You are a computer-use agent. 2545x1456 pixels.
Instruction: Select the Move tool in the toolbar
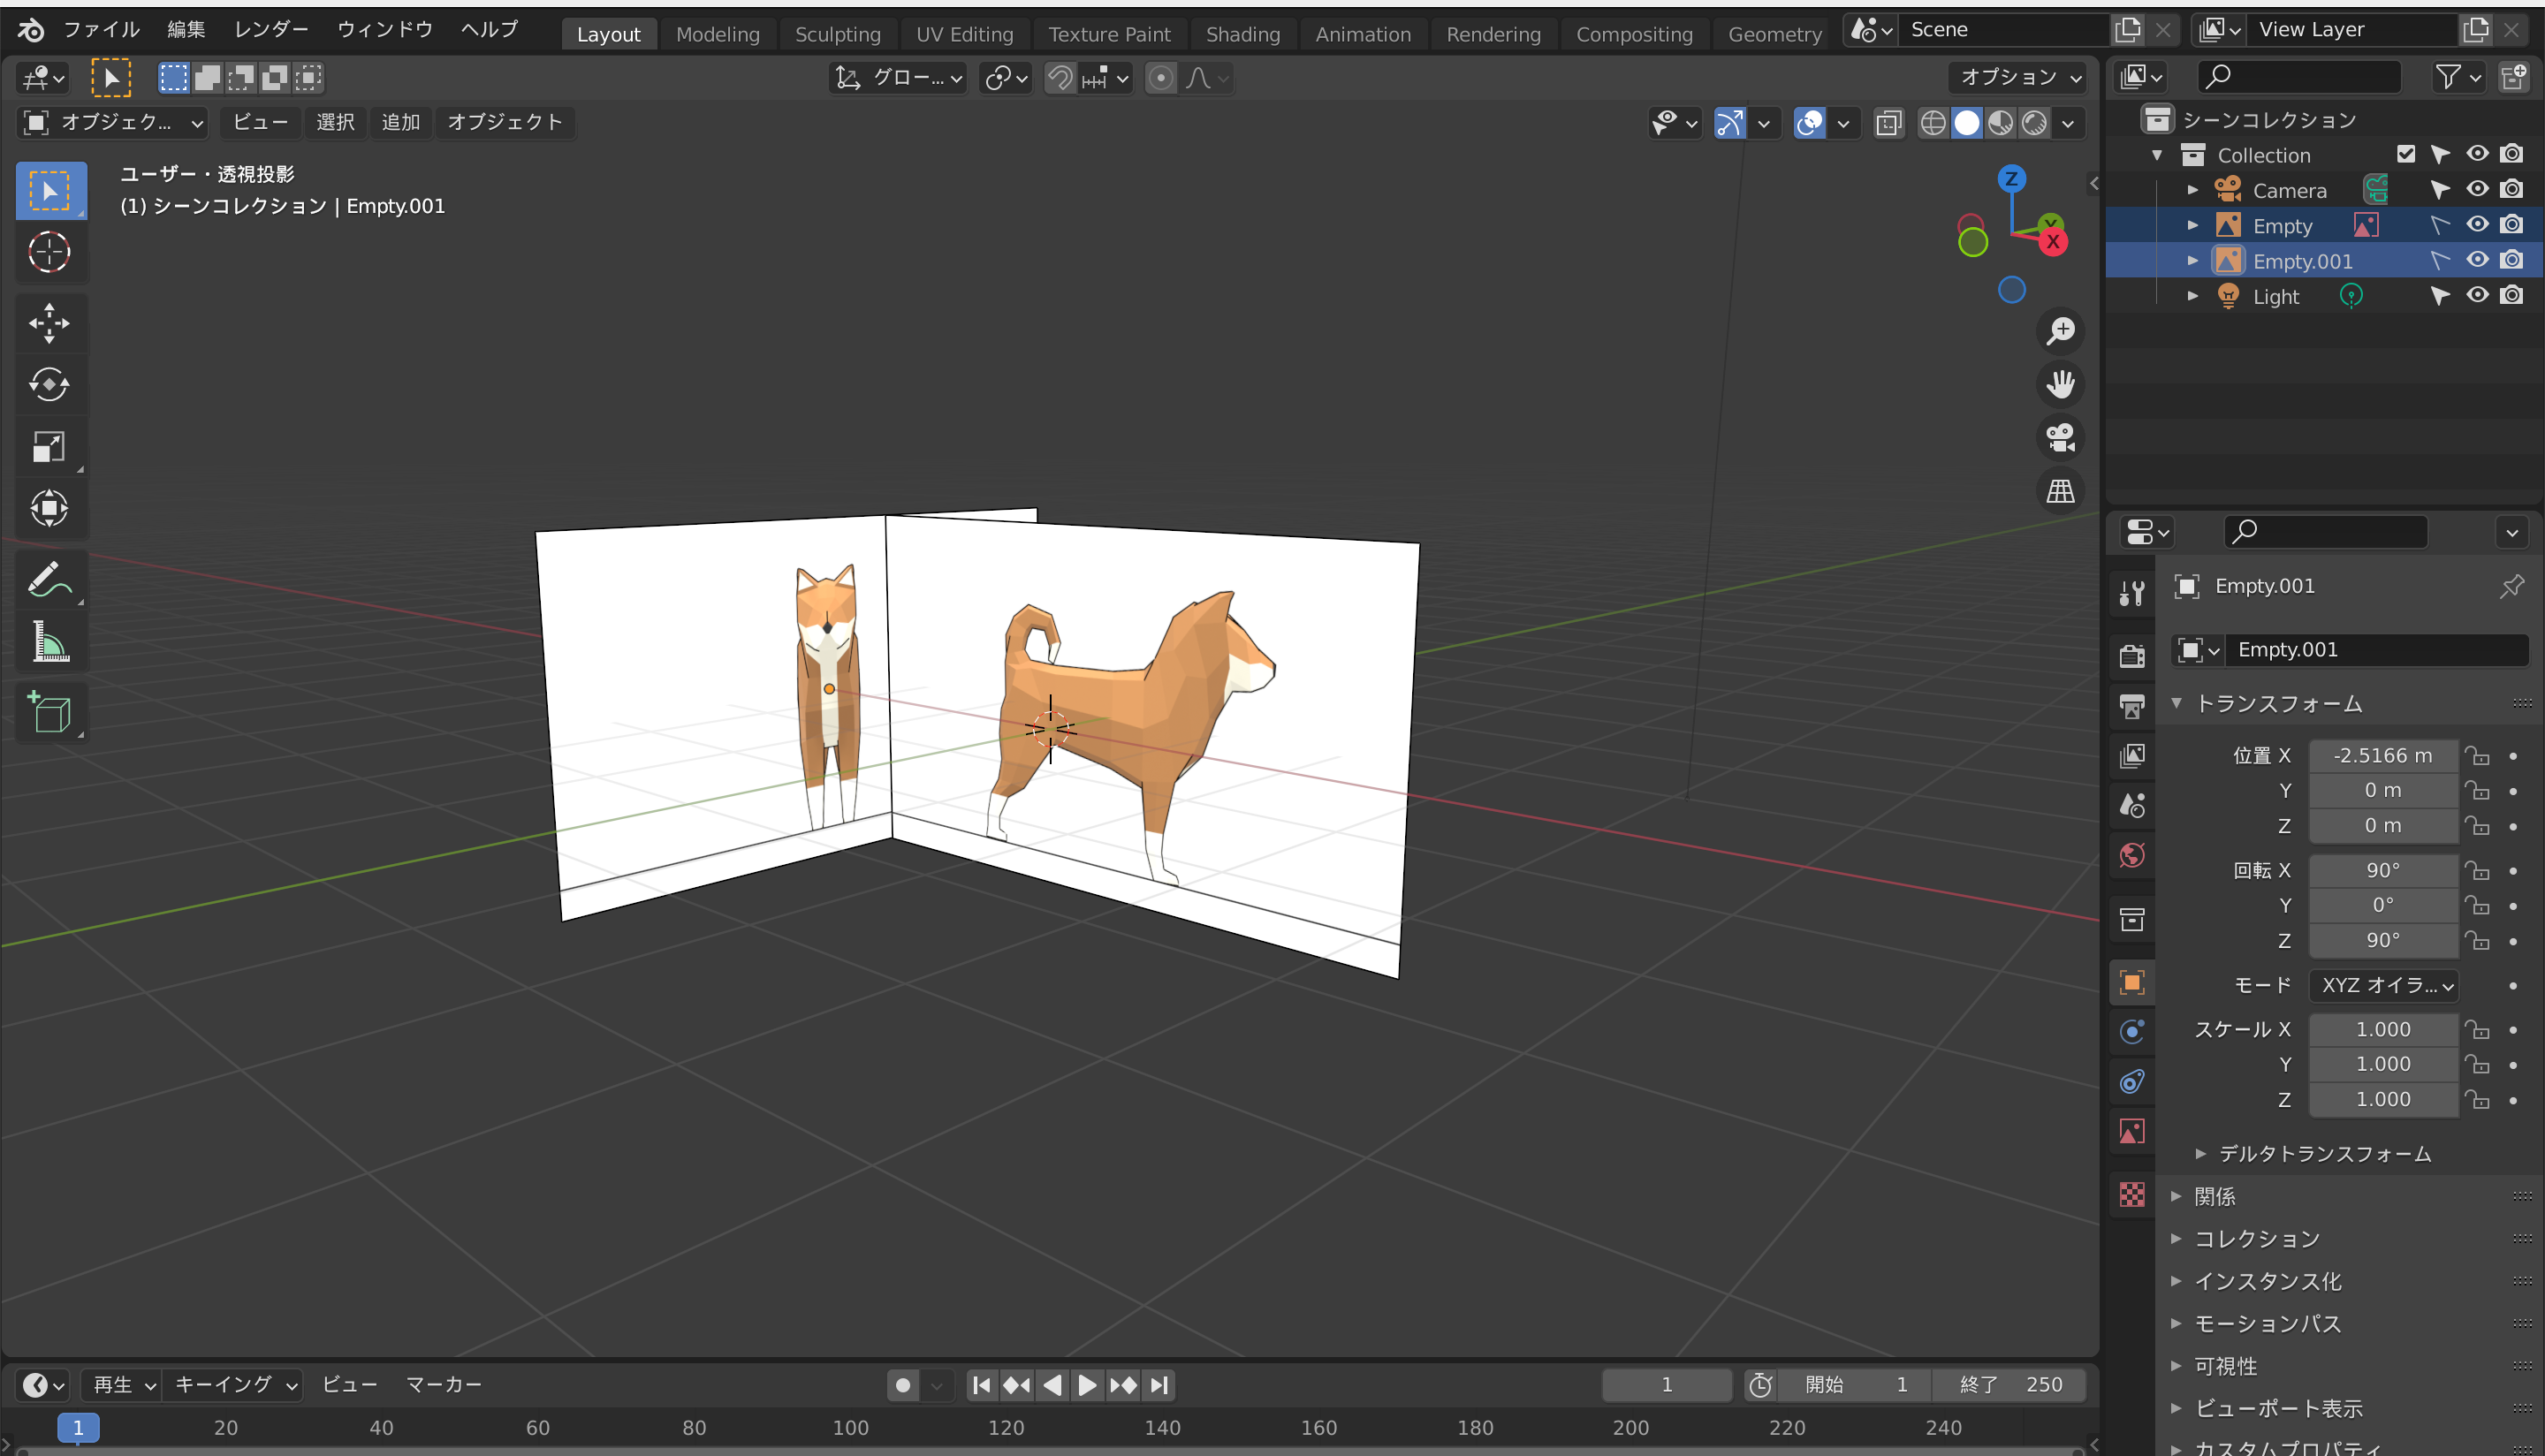coord(51,322)
